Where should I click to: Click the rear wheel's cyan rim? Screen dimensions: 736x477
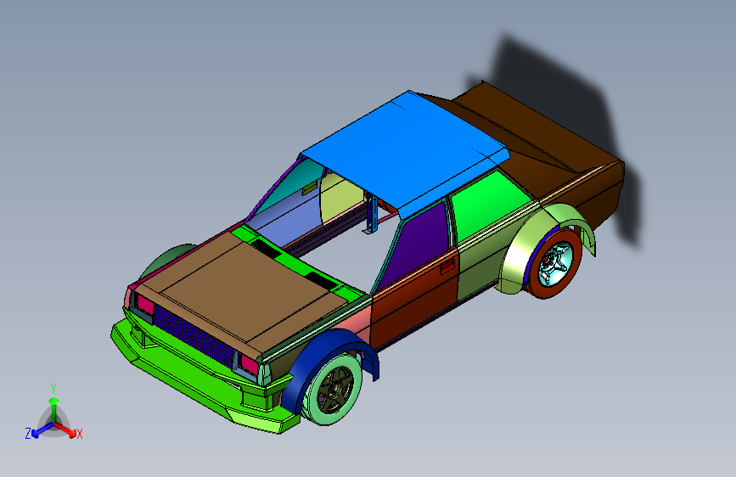pos(557,264)
